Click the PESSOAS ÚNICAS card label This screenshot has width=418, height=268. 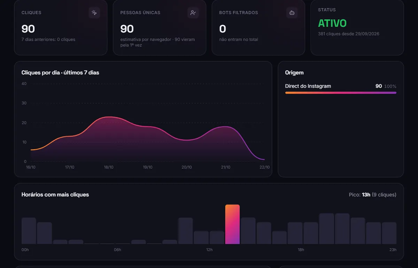[140, 13]
